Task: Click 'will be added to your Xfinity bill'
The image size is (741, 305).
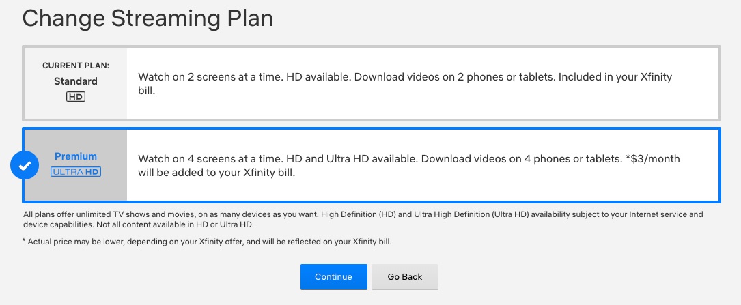Action: click(216, 173)
